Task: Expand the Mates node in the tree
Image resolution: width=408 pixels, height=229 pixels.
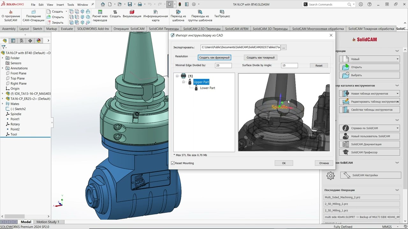Action: 3,104
